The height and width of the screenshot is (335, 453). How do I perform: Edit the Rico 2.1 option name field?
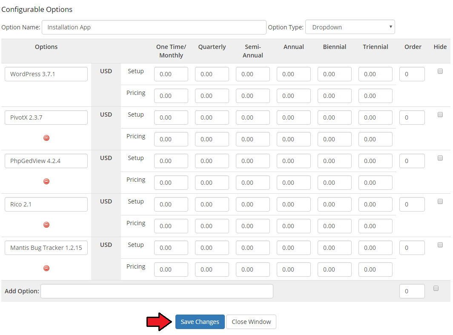click(46, 204)
